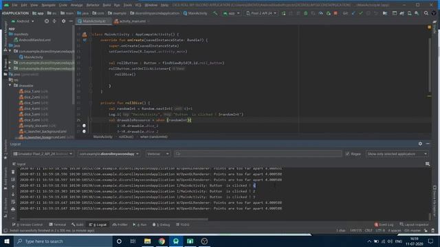Open the Refactor menu
440x247 pixels.
point(93,5)
